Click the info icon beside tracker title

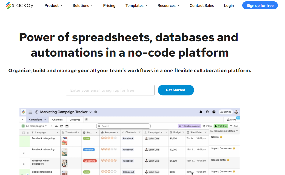point(96,112)
